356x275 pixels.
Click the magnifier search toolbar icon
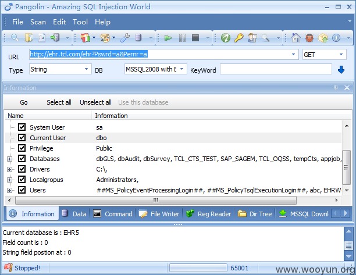tap(15, 37)
